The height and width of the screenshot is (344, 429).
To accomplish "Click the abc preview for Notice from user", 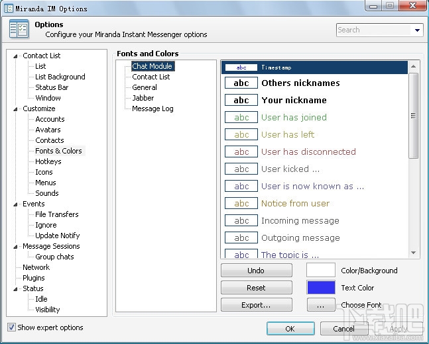I will [241, 203].
